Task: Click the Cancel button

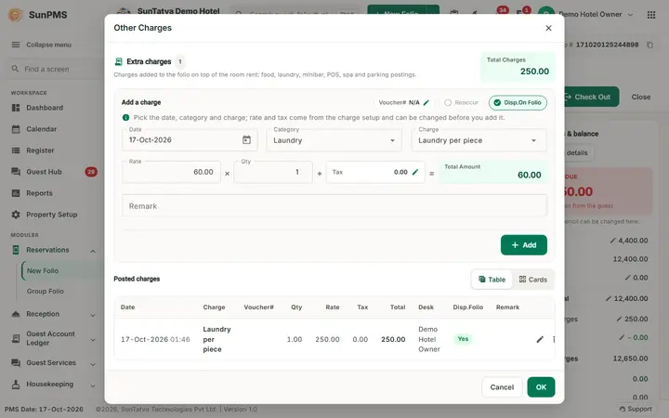Action: click(x=502, y=386)
